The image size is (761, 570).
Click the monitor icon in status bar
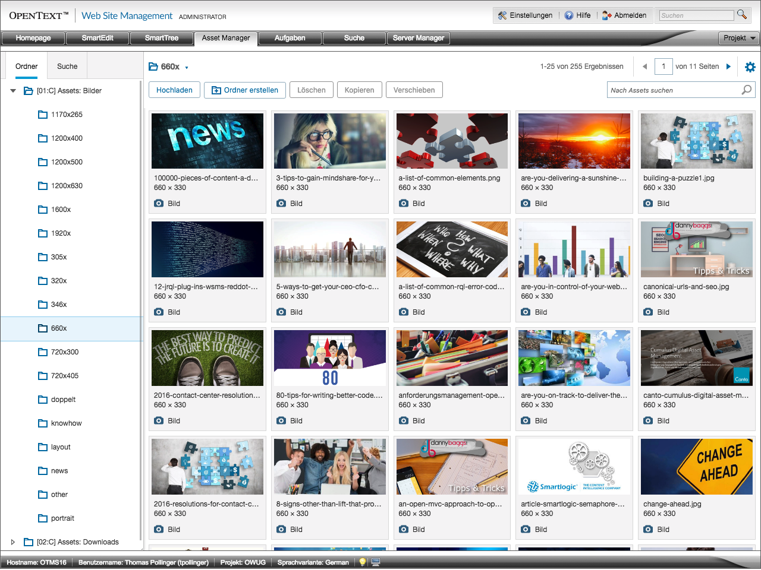pyautogui.click(x=376, y=562)
